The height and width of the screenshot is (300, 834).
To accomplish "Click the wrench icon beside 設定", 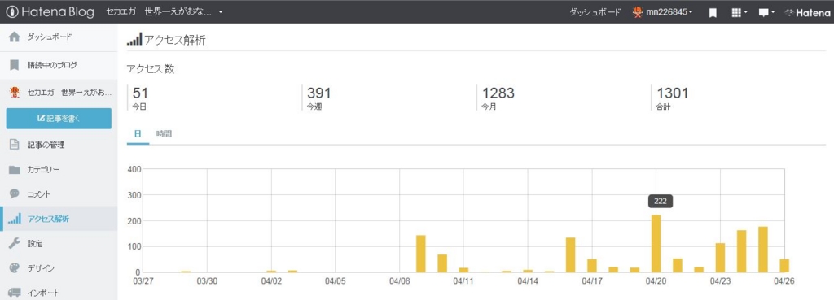I will pyautogui.click(x=15, y=243).
